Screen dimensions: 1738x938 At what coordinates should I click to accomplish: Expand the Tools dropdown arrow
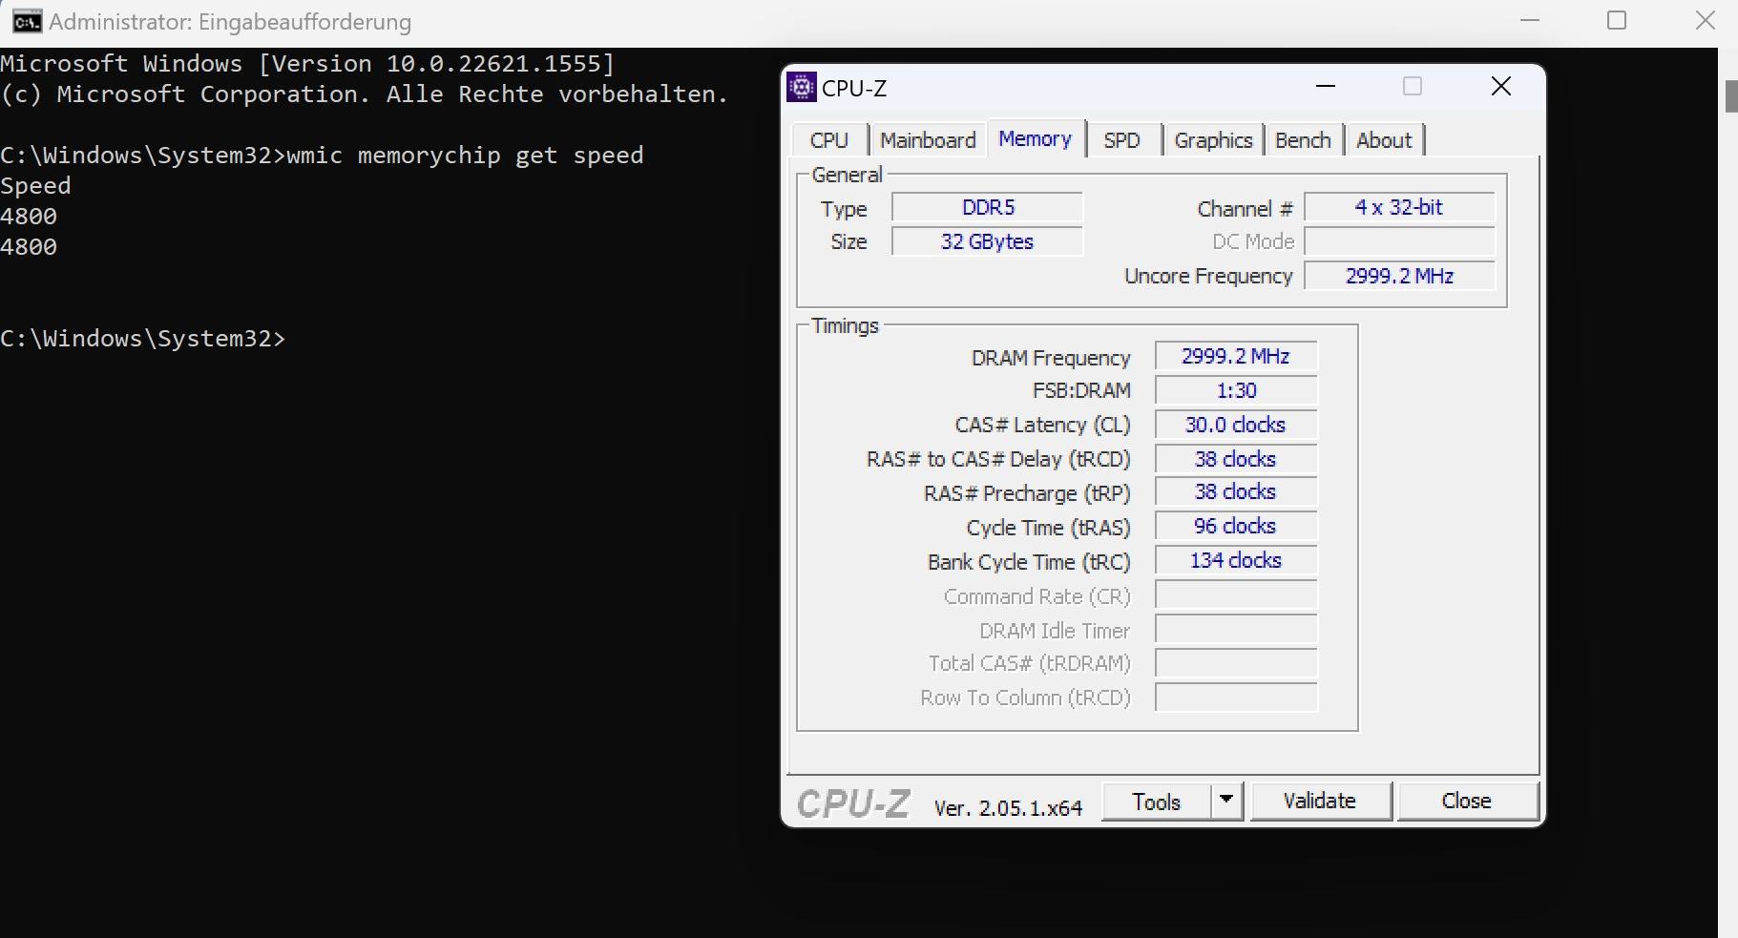(1227, 802)
